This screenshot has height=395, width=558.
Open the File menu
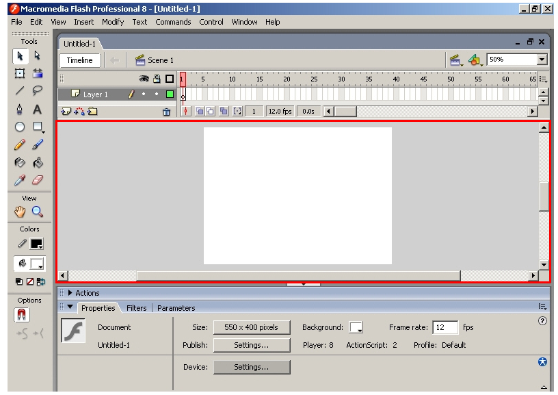(x=16, y=22)
